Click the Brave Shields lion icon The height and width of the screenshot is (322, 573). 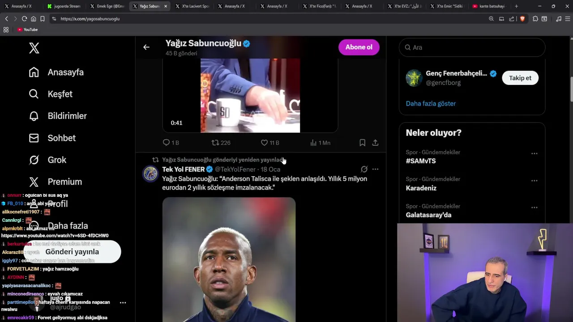coord(522,19)
